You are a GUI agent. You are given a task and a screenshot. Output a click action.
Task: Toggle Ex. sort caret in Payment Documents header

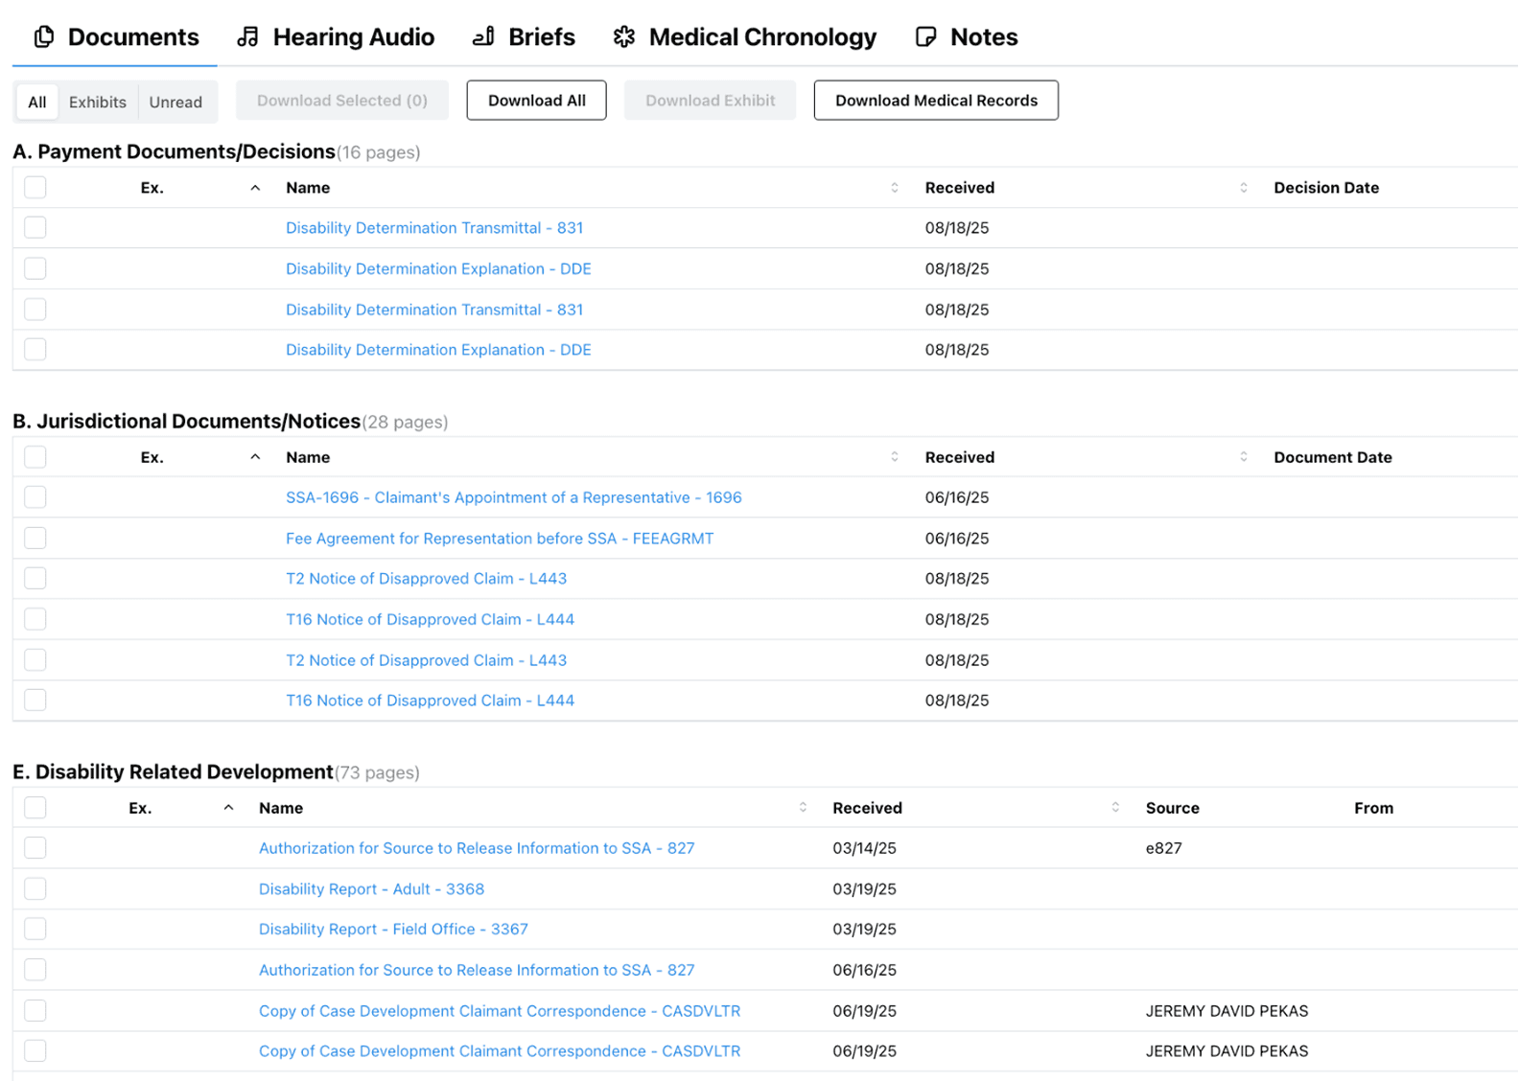tap(255, 188)
